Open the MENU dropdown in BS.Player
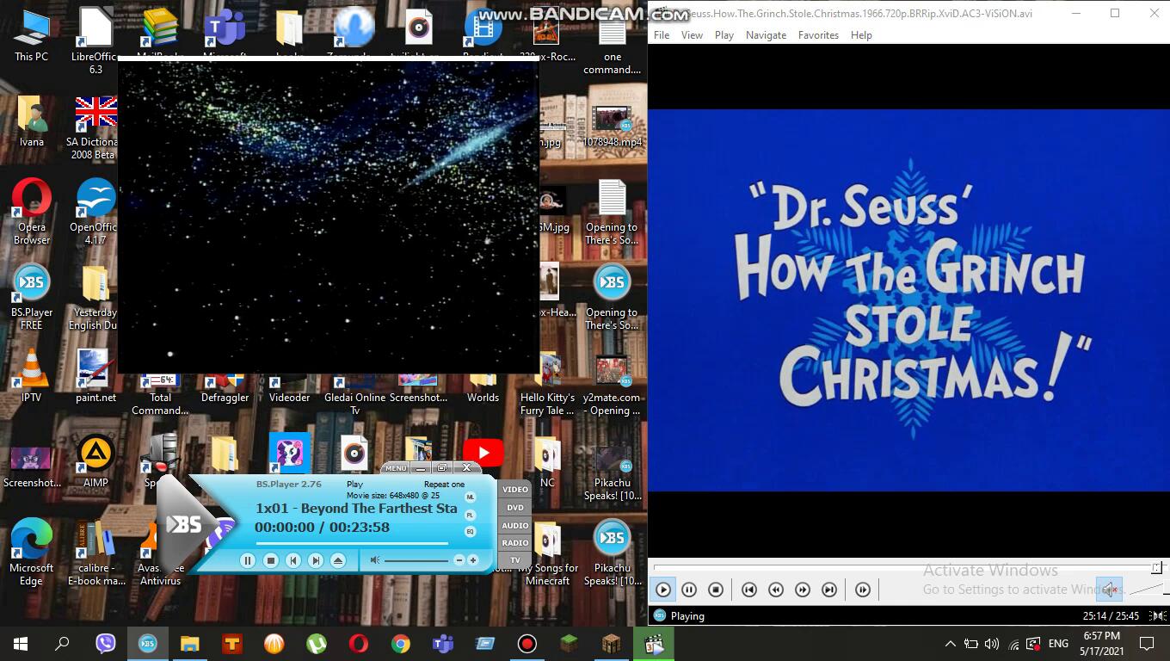The height and width of the screenshot is (661, 1170). pyautogui.click(x=396, y=468)
